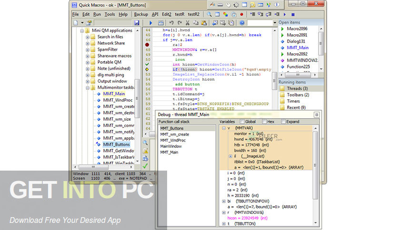This screenshot has height=230, width=398.
Task: Click the New item page icon
Action: tap(76, 23)
